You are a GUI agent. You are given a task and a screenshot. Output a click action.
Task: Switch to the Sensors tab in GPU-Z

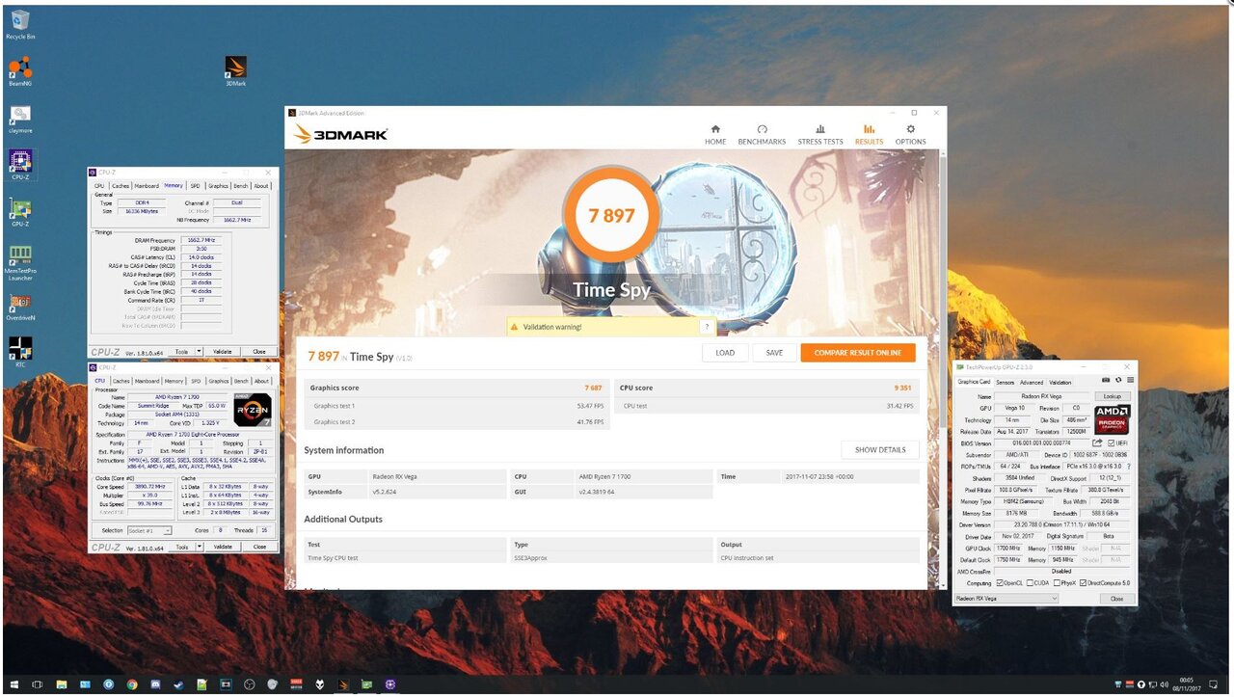1005,383
